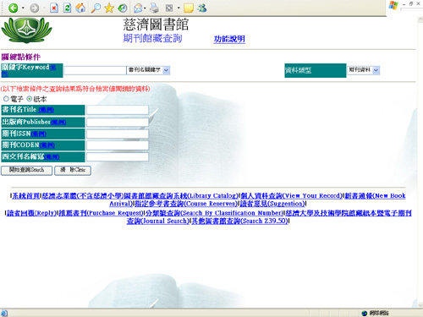
Task: Open the Course Reserves link
Action: point(186,204)
